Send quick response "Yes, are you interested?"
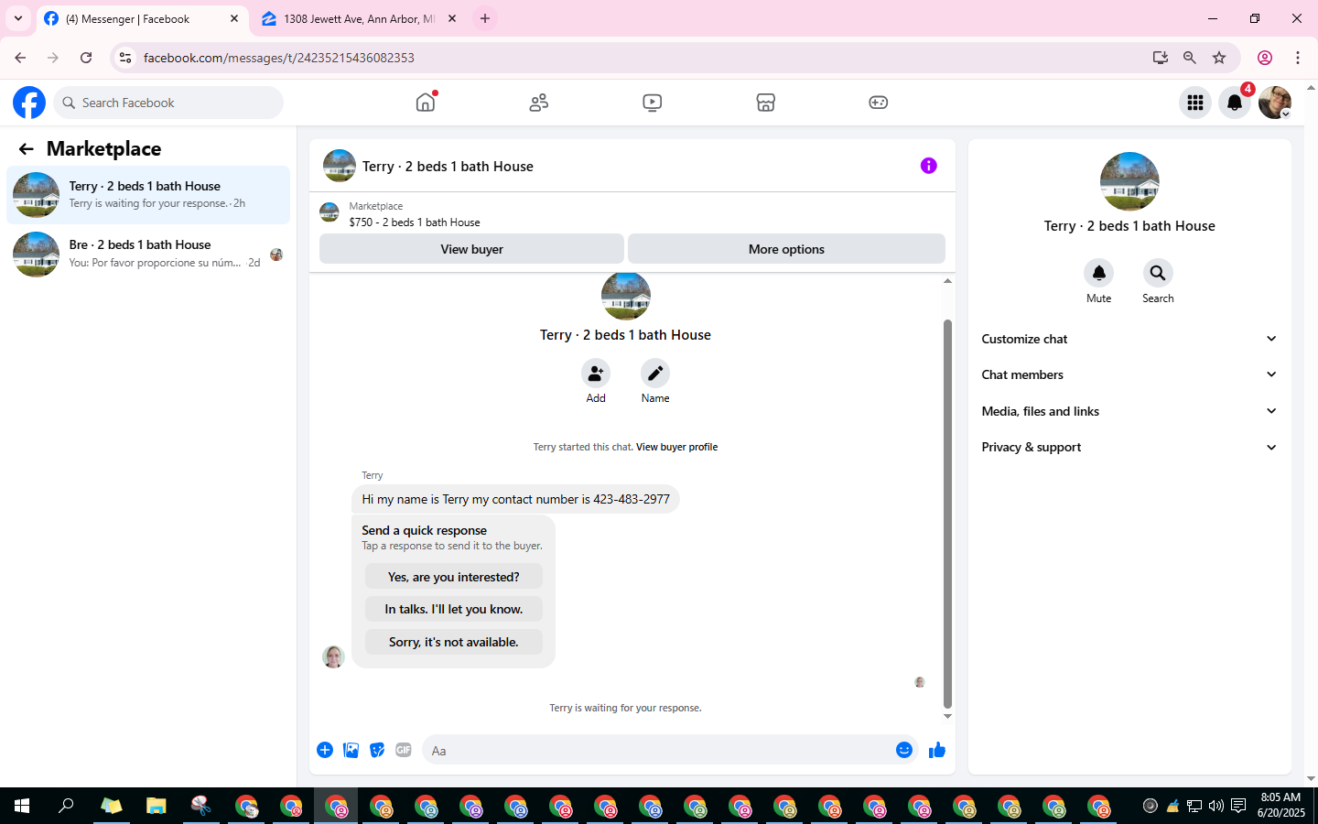1318x824 pixels. tap(454, 577)
